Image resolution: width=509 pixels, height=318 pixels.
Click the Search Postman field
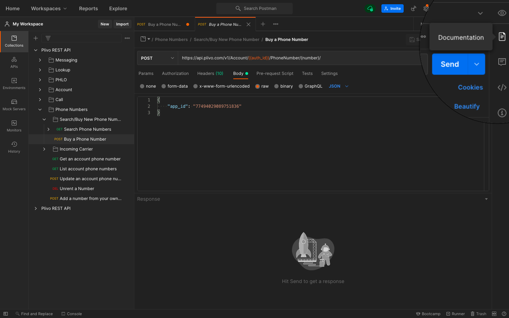click(255, 8)
